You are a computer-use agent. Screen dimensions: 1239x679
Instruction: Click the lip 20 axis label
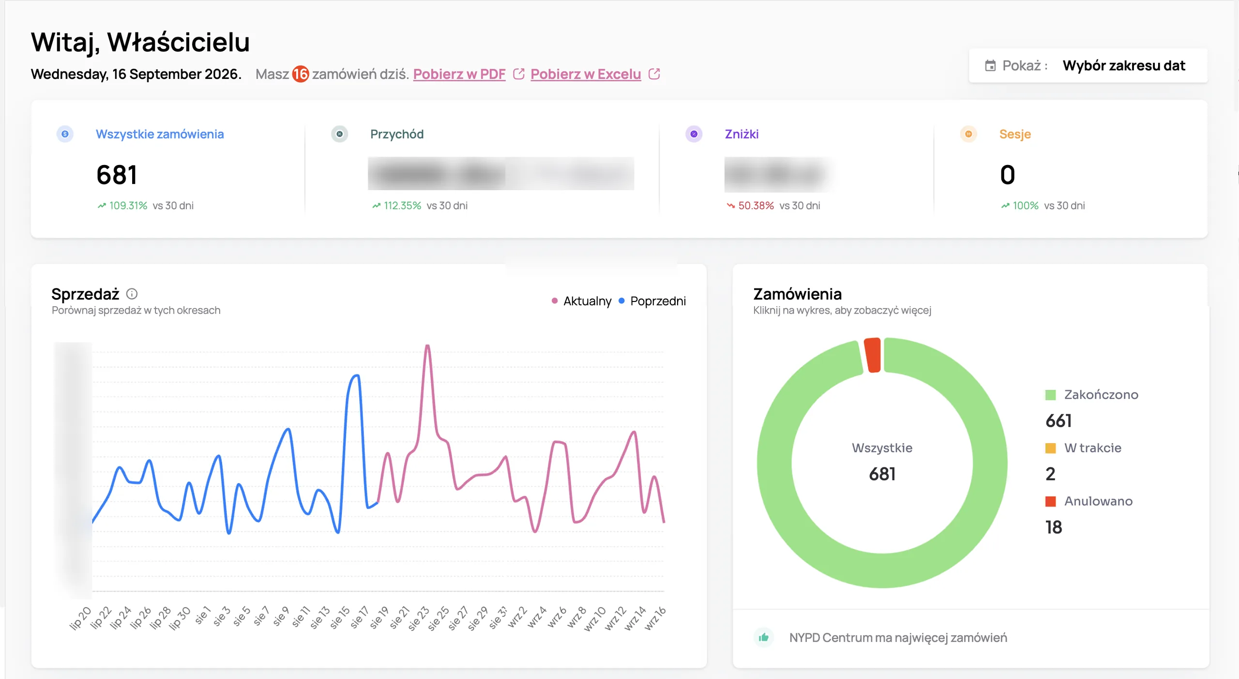(x=81, y=618)
